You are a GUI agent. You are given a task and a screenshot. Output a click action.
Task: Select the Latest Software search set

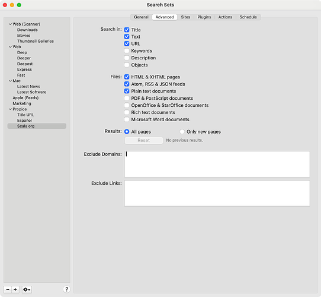32,92
